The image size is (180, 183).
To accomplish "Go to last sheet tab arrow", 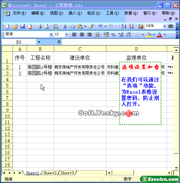I will (20, 173).
